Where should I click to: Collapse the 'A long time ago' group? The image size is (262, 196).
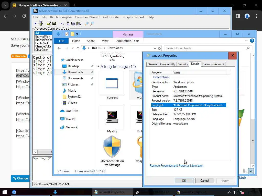tap(98, 67)
